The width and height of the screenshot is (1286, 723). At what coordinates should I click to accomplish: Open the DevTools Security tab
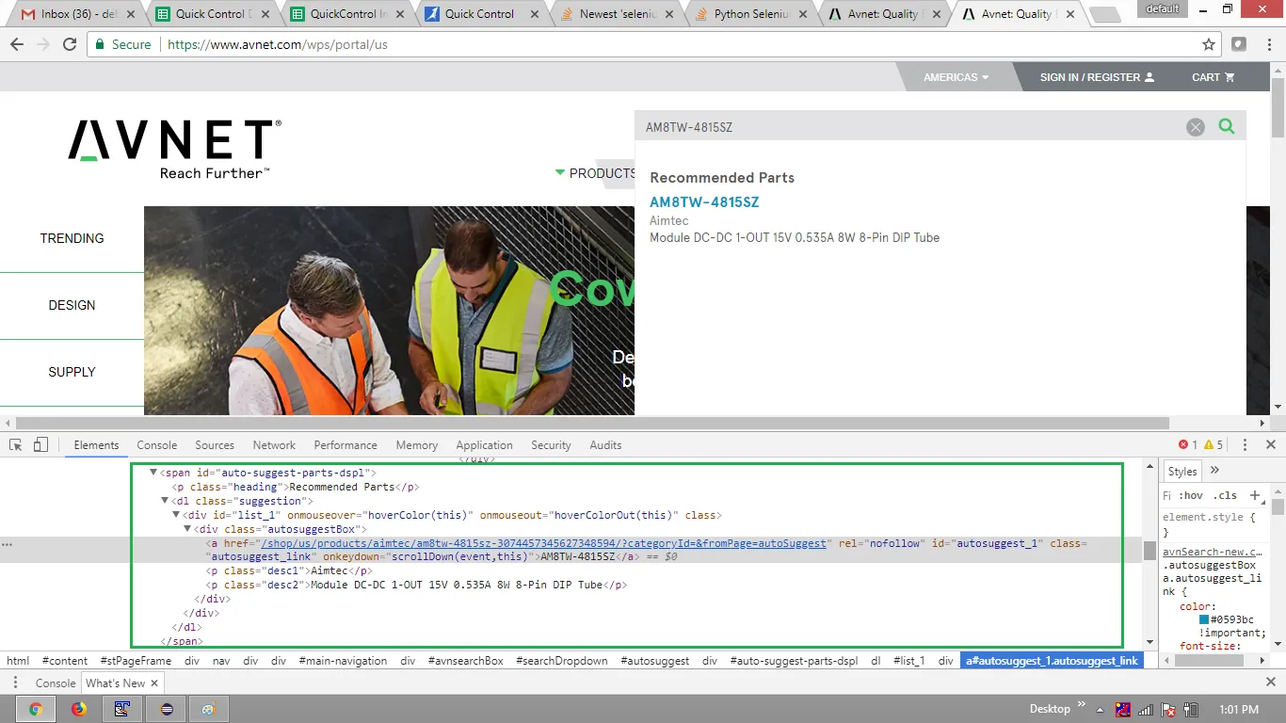pos(551,445)
